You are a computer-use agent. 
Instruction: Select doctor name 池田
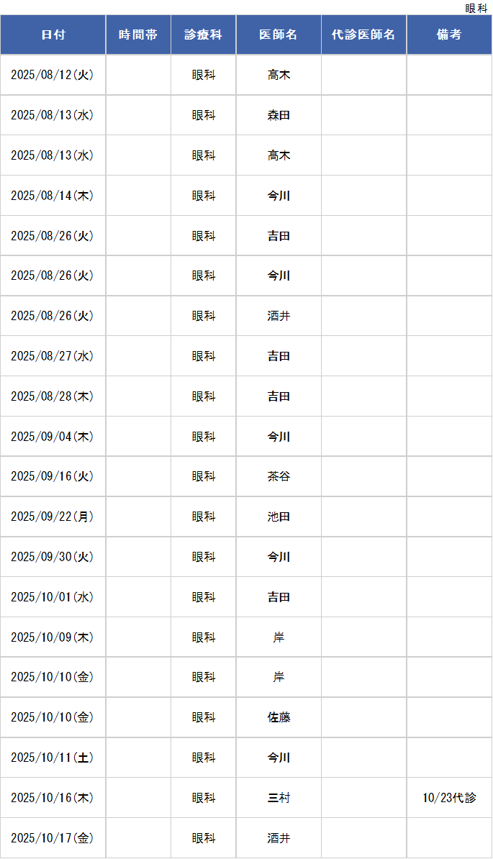pyautogui.click(x=279, y=517)
